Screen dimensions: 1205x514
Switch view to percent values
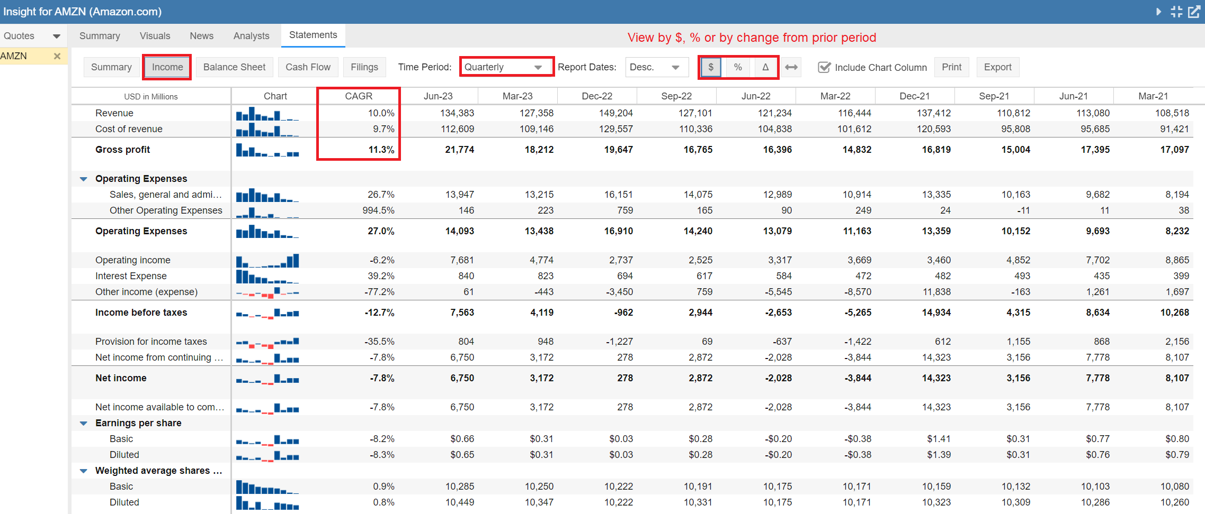click(738, 67)
